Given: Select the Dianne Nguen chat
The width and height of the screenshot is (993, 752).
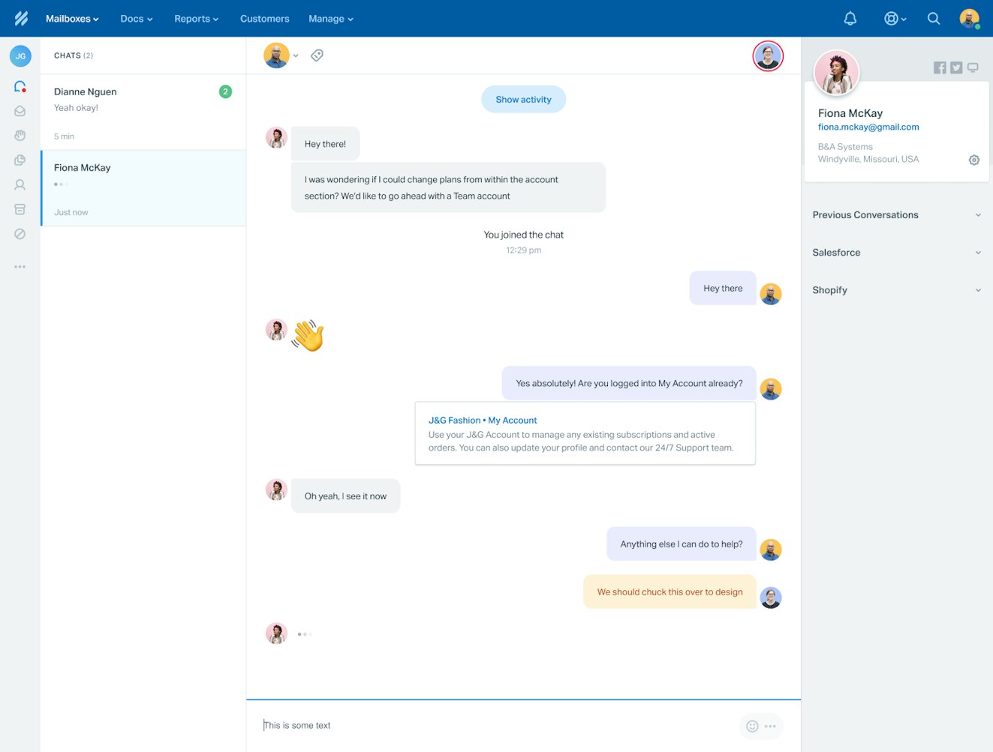Looking at the screenshot, I should click(x=143, y=112).
